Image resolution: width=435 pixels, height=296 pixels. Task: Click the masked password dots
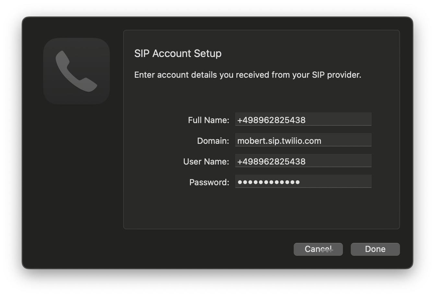pyautogui.click(x=269, y=182)
